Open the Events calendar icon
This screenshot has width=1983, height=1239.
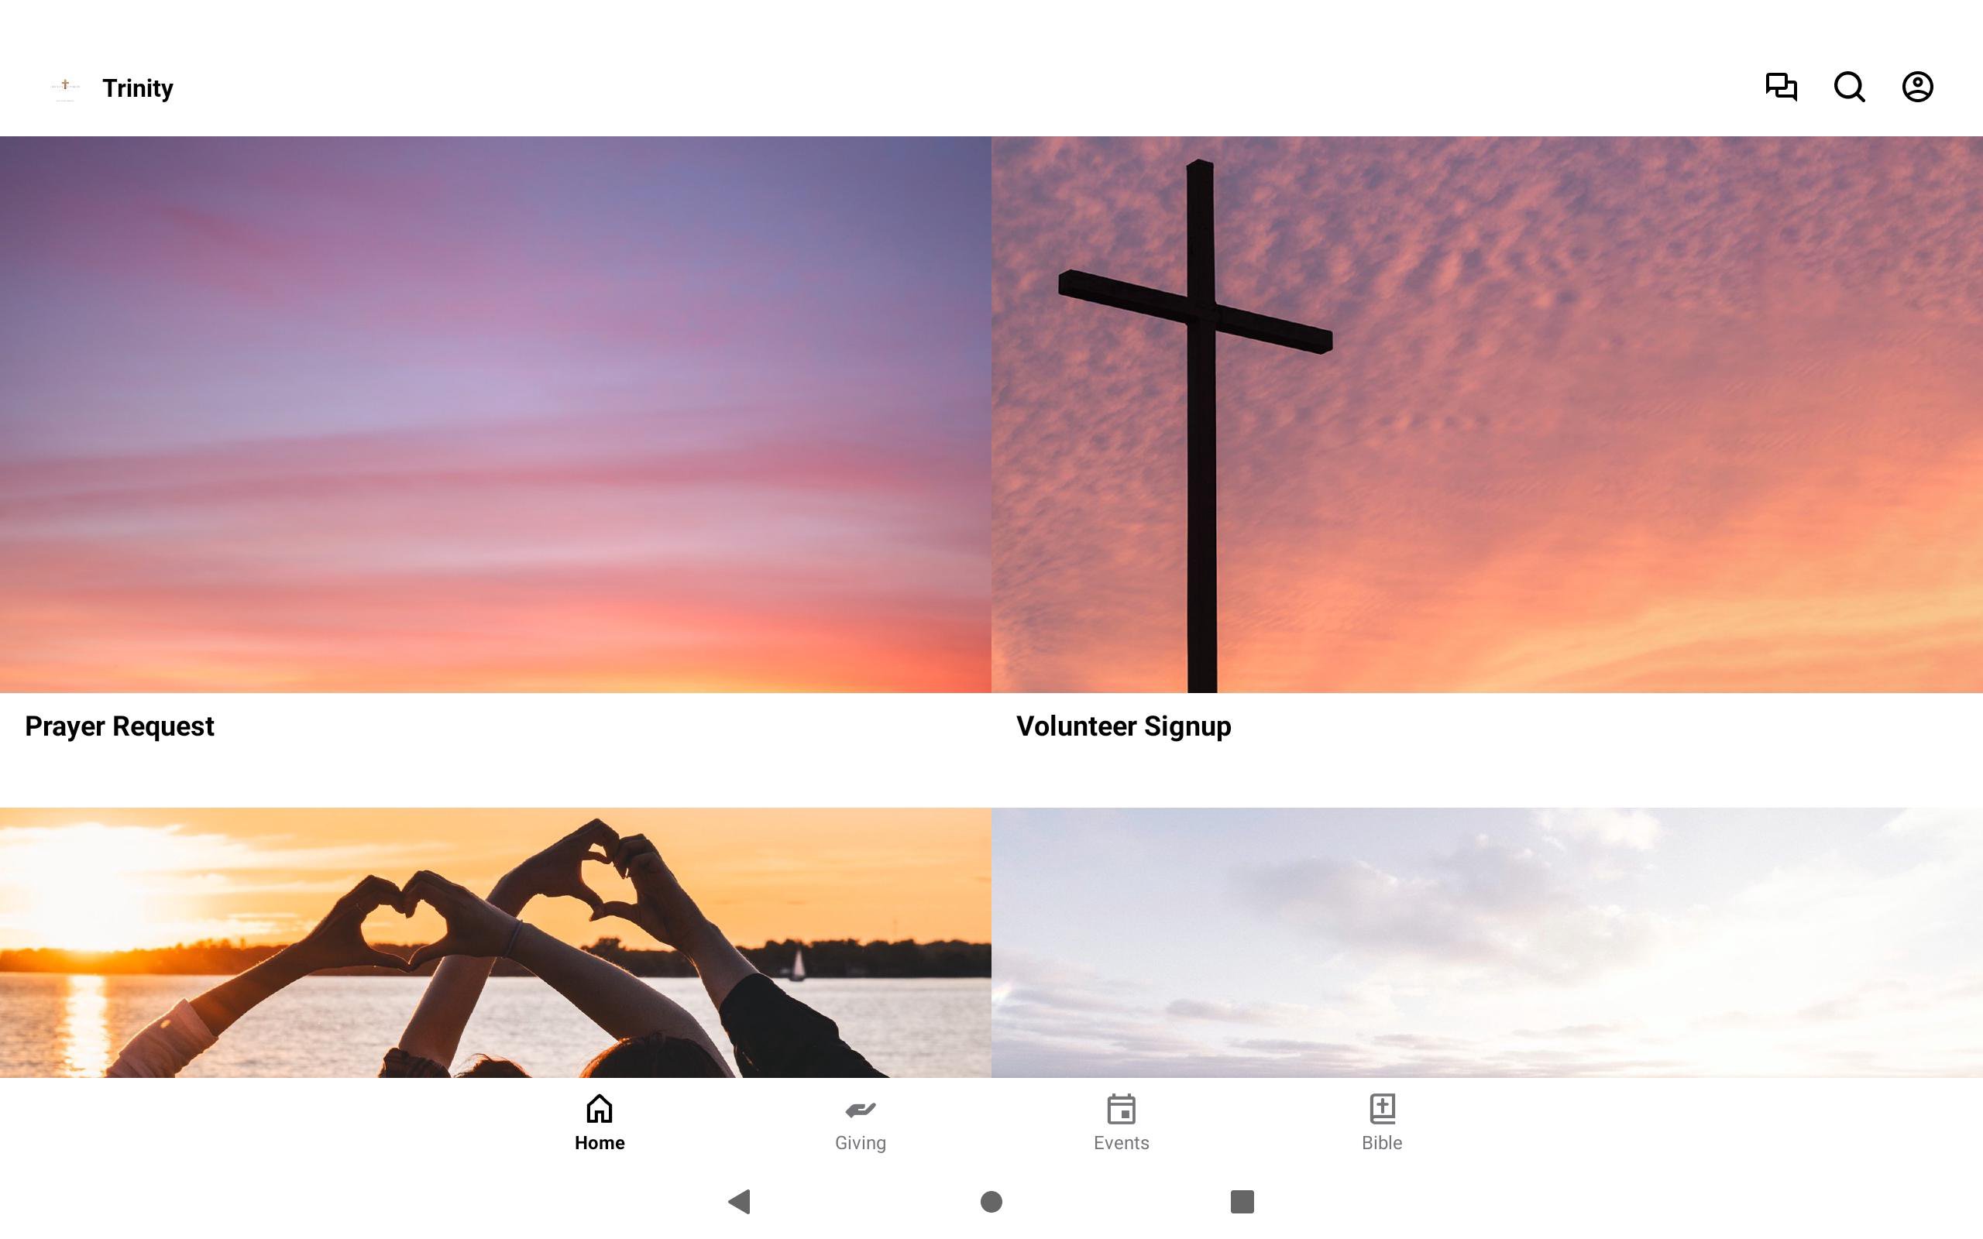click(1121, 1109)
